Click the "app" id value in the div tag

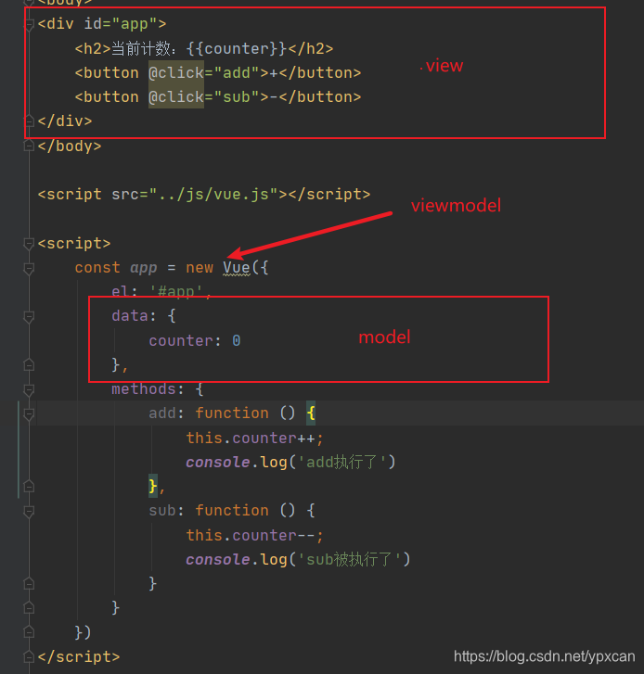point(135,24)
